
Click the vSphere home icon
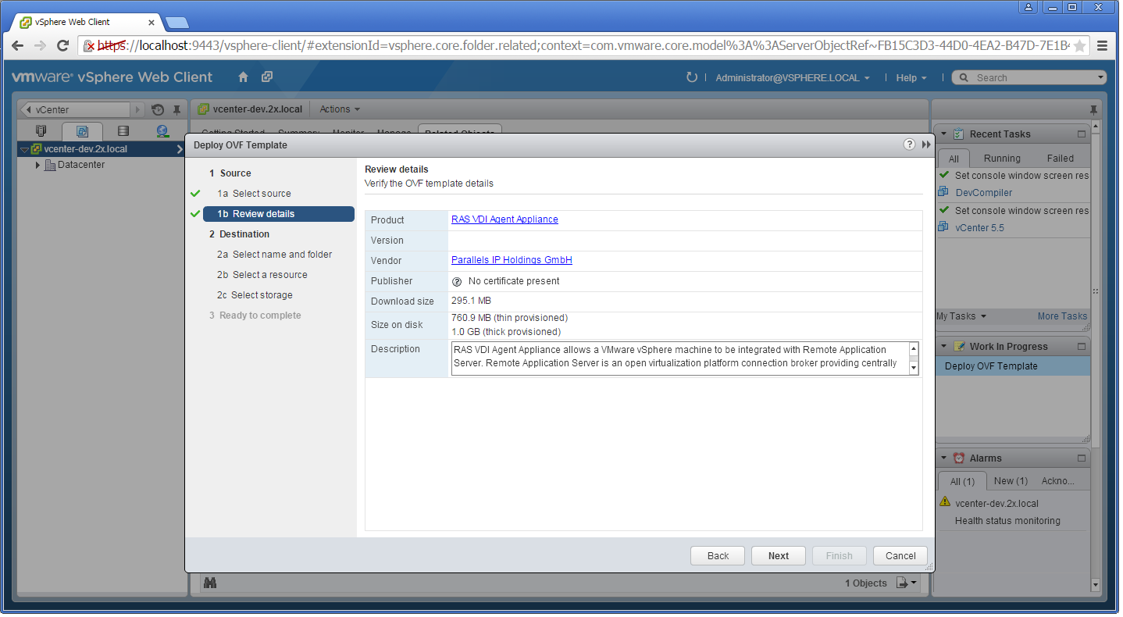click(x=244, y=77)
